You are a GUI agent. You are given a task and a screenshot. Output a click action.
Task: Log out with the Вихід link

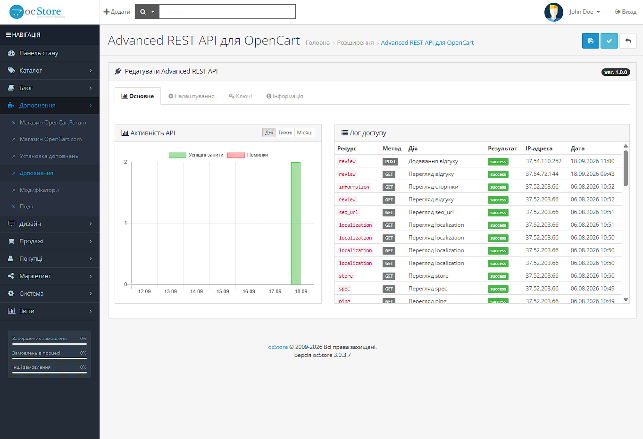[626, 12]
